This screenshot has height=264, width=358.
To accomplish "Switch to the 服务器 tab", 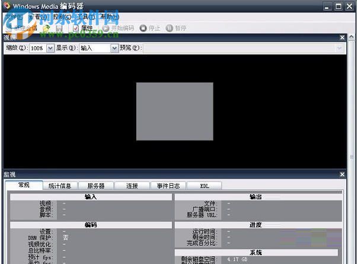I will pos(96,186).
